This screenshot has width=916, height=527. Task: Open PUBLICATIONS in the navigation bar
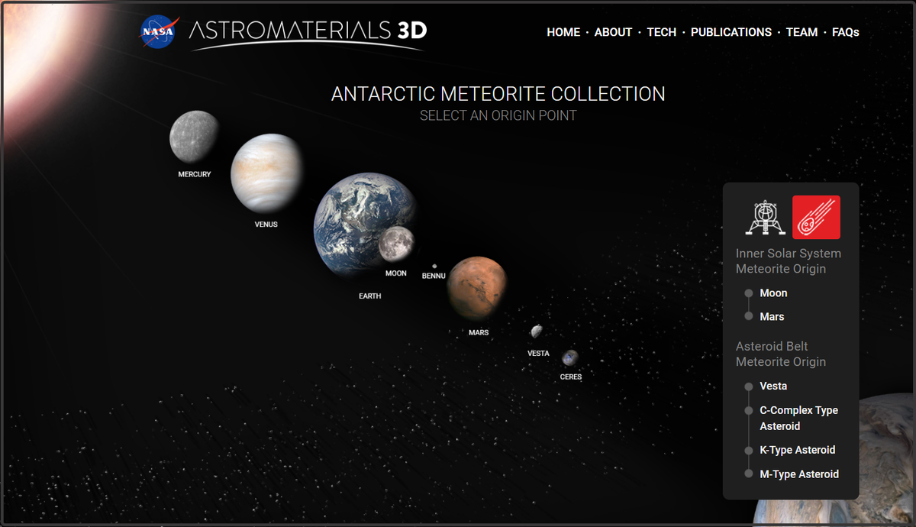[x=731, y=32]
